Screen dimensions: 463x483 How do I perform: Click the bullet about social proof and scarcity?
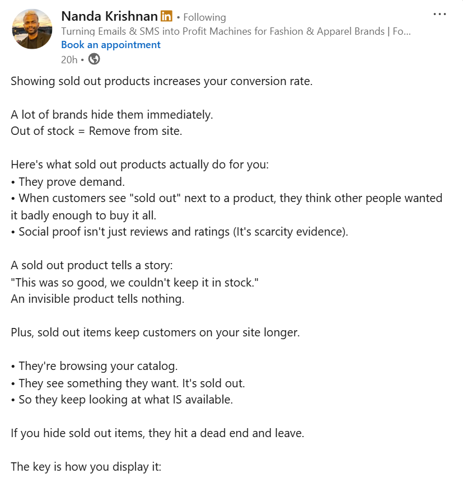tap(179, 231)
